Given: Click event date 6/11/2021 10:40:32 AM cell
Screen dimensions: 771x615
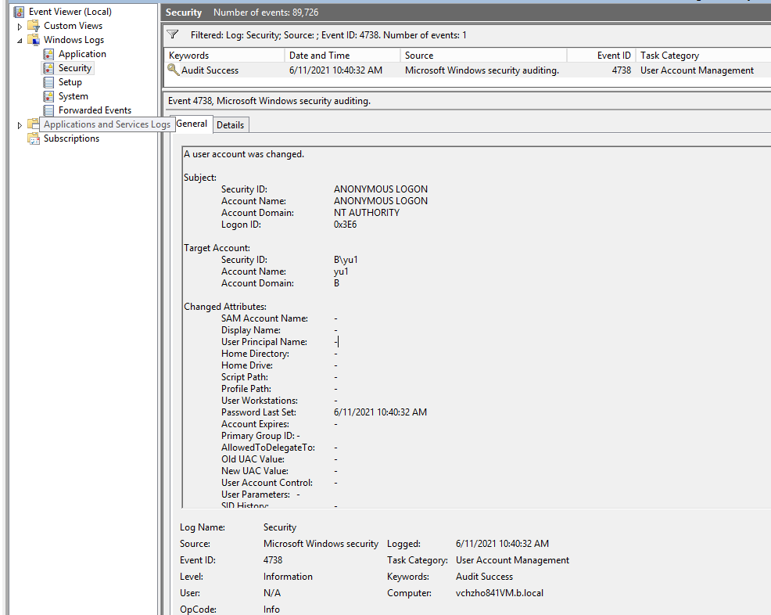Looking at the screenshot, I should pyautogui.click(x=335, y=70).
